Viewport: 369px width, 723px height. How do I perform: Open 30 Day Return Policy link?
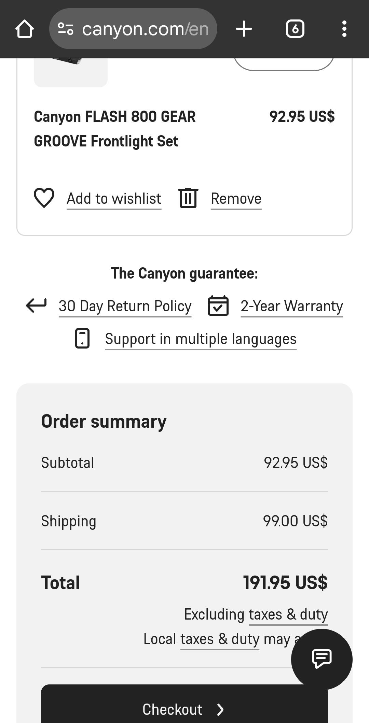pyautogui.click(x=125, y=306)
